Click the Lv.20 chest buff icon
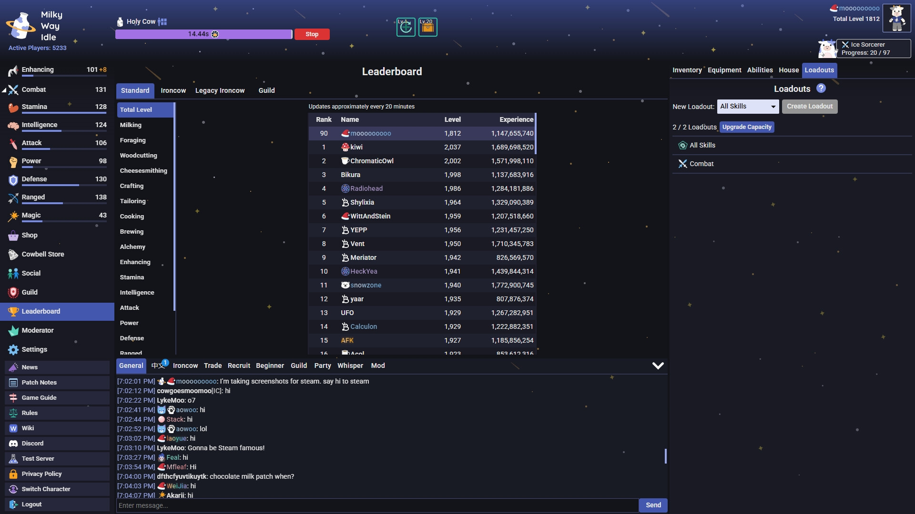The image size is (915, 514). tap(427, 27)
